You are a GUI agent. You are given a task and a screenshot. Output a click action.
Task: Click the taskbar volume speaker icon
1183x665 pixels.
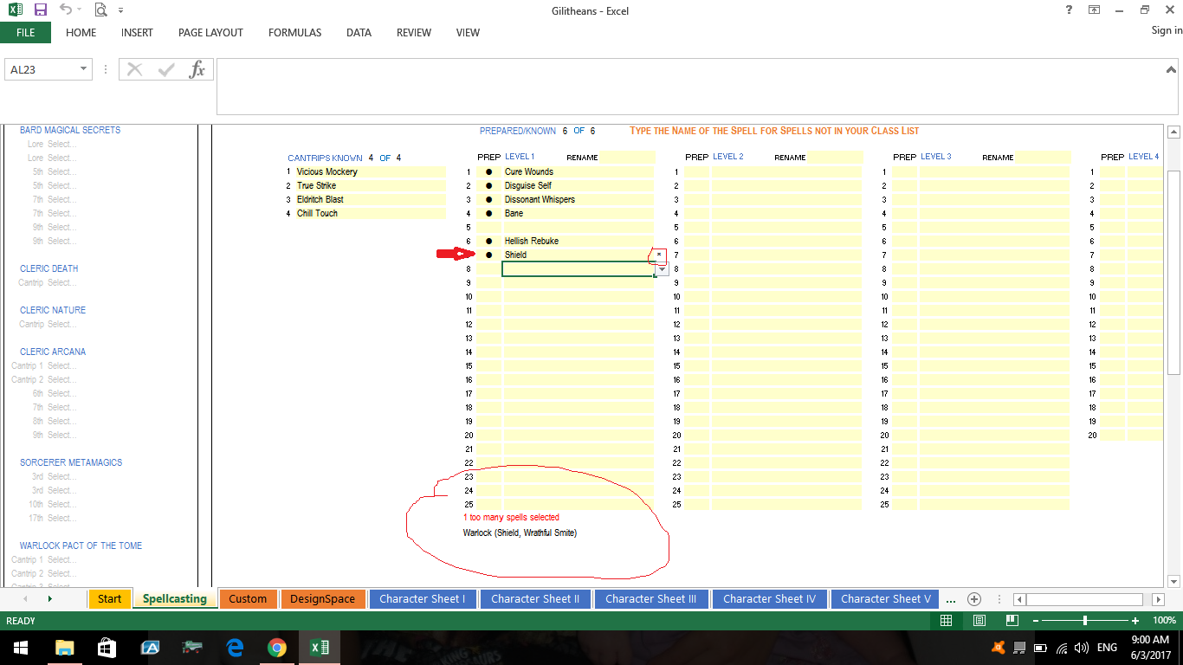pyautogui.click(x=1081, y=647)
